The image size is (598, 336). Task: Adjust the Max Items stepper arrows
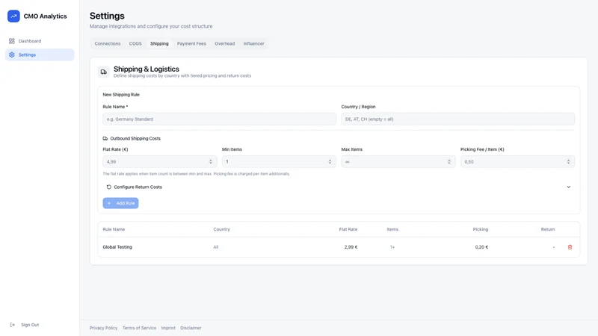tap(449, 161)
